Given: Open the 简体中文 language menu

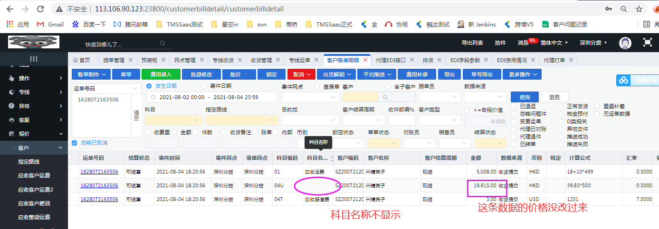Looking at the screenshot, I should pos(554,43).
